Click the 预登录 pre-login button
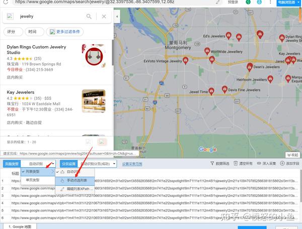Screen dimensions: 302x229 [x=233, y=2]
